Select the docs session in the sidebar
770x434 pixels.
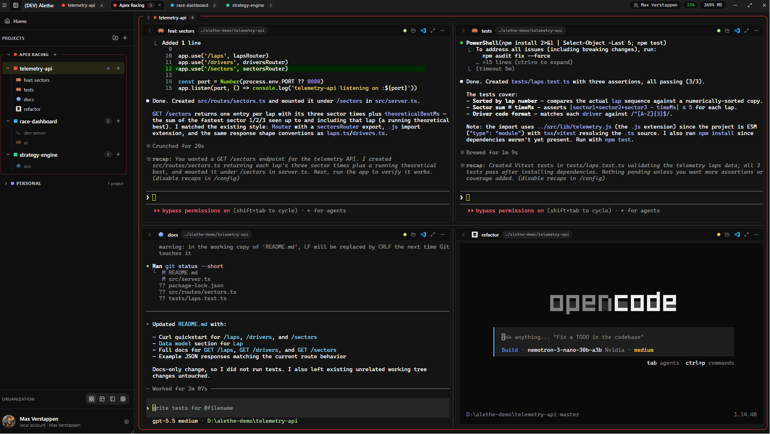29,100
